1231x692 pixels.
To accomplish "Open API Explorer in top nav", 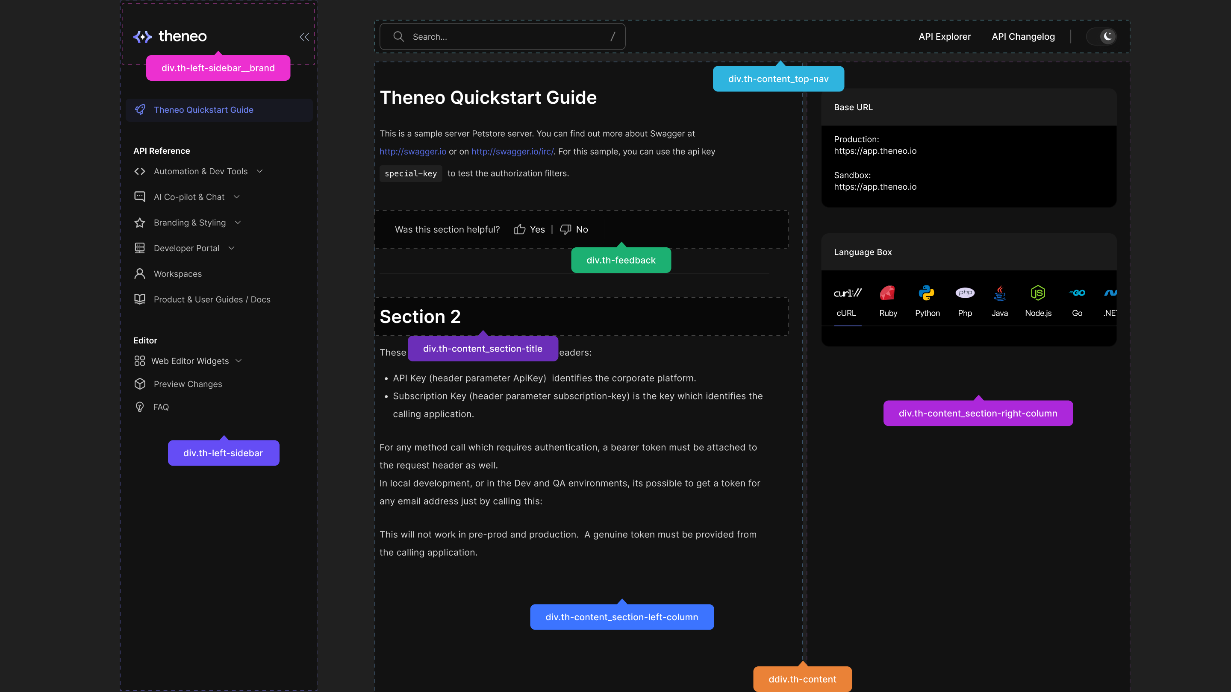I will click(944, 37).
